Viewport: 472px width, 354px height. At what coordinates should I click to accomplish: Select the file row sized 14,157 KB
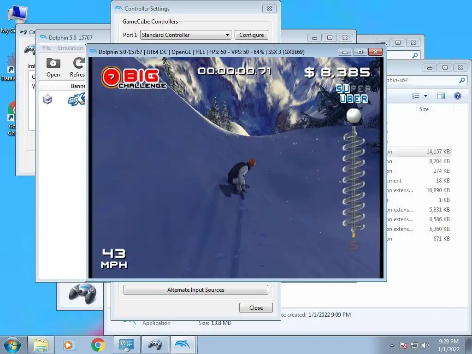(419, 152)
